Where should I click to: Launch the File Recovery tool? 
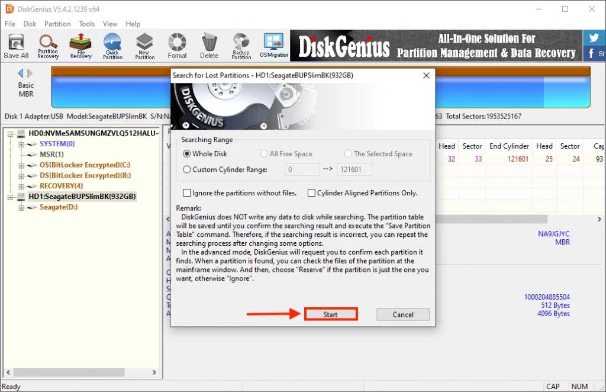[80, 46]
